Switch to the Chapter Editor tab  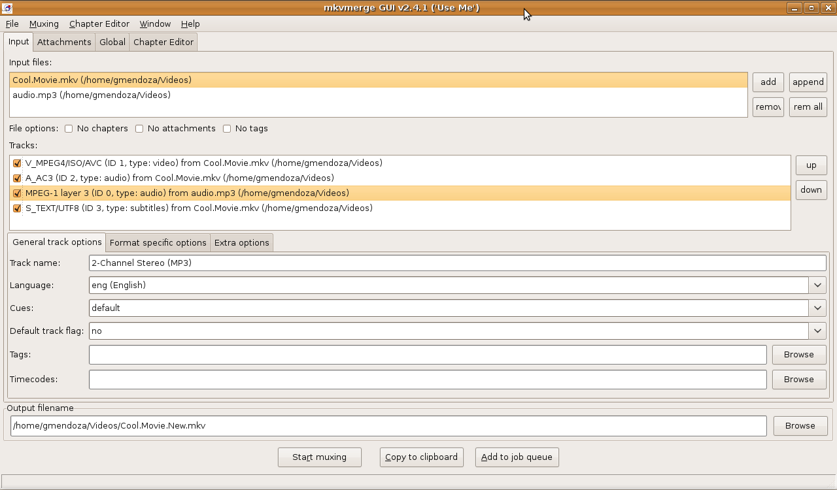(x=163, y=42)
